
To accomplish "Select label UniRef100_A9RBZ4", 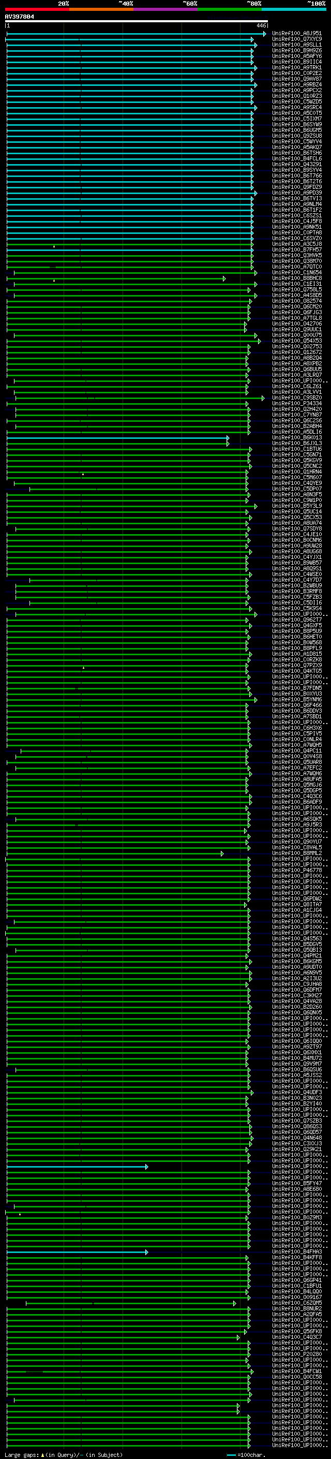I will [x=296, y=84].
